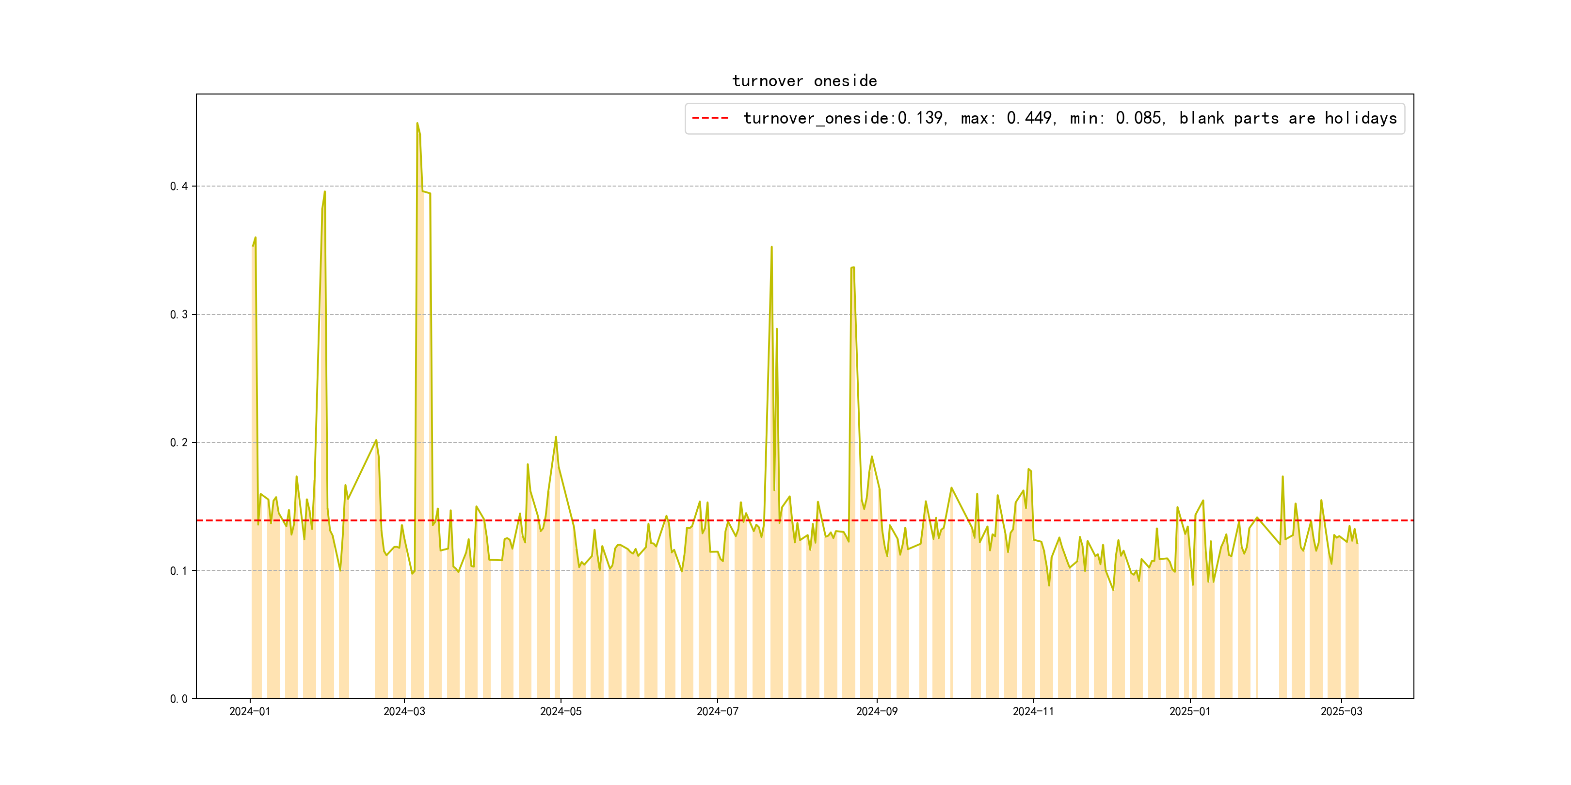Click the 0.4 y-axis tick label
1571x785 pixels.
point(179,187)
